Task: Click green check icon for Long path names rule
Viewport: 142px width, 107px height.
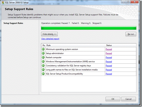Action: point(43,70)
